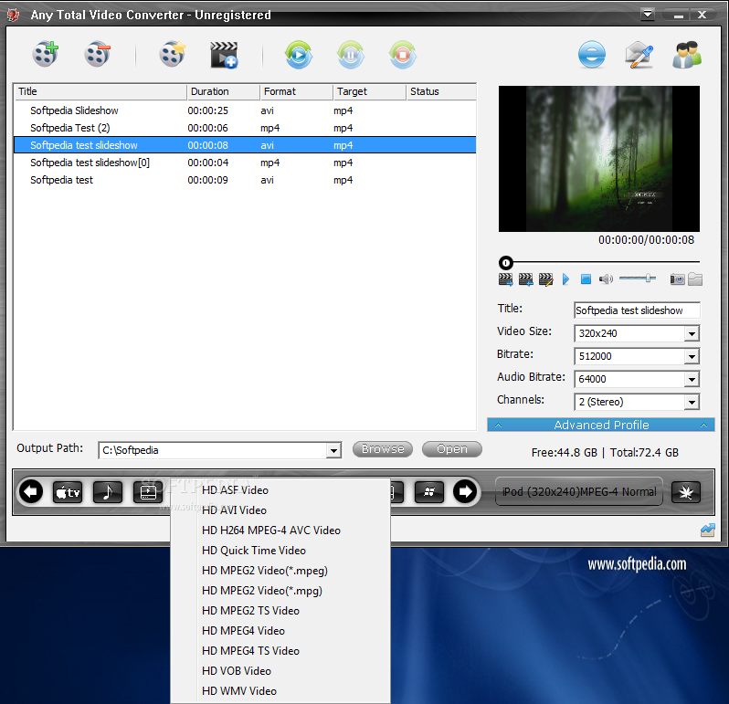
Task: Click the Browse button
Action: [x=383, y=449]
